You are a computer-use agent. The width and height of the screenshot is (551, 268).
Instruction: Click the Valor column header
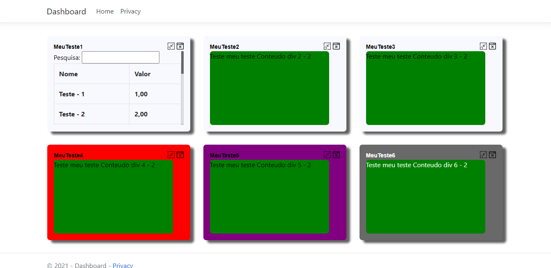(x=155, y=74)
